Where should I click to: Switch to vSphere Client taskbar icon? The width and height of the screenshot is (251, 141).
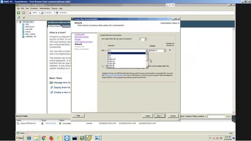pyautogui.click(x=89, y=138)
